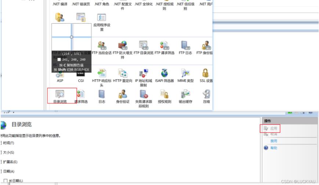Open the database-with-users icon left of 应用程序设置

(59, 18)
